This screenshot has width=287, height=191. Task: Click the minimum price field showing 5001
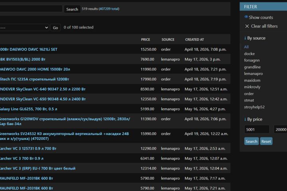point(257,129)
